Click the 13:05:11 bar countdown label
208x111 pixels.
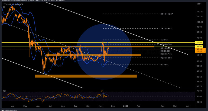[x=200, y=51]
